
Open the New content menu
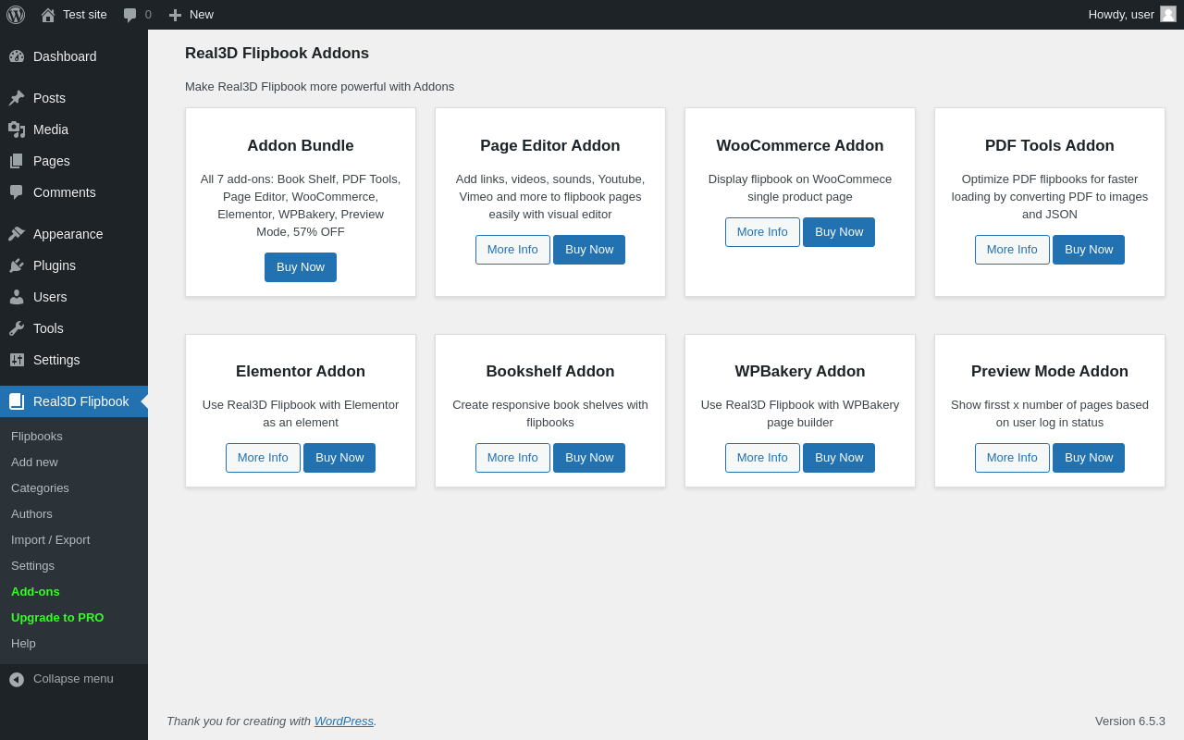pyautogui.click(x=191, y=15)
